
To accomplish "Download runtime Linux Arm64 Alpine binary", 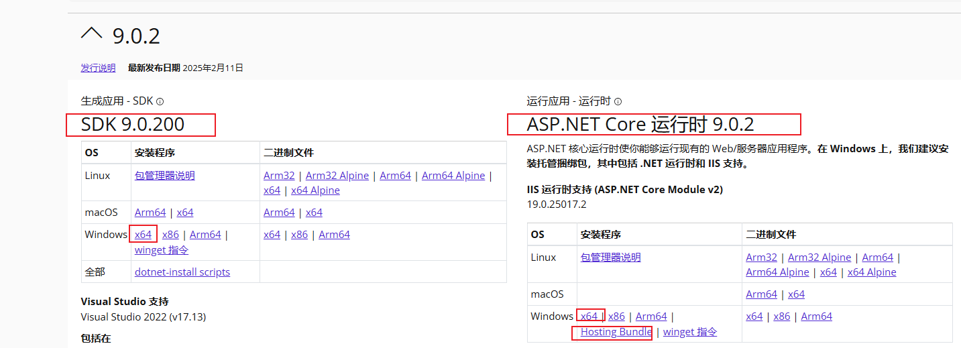I will coord(777,272).
